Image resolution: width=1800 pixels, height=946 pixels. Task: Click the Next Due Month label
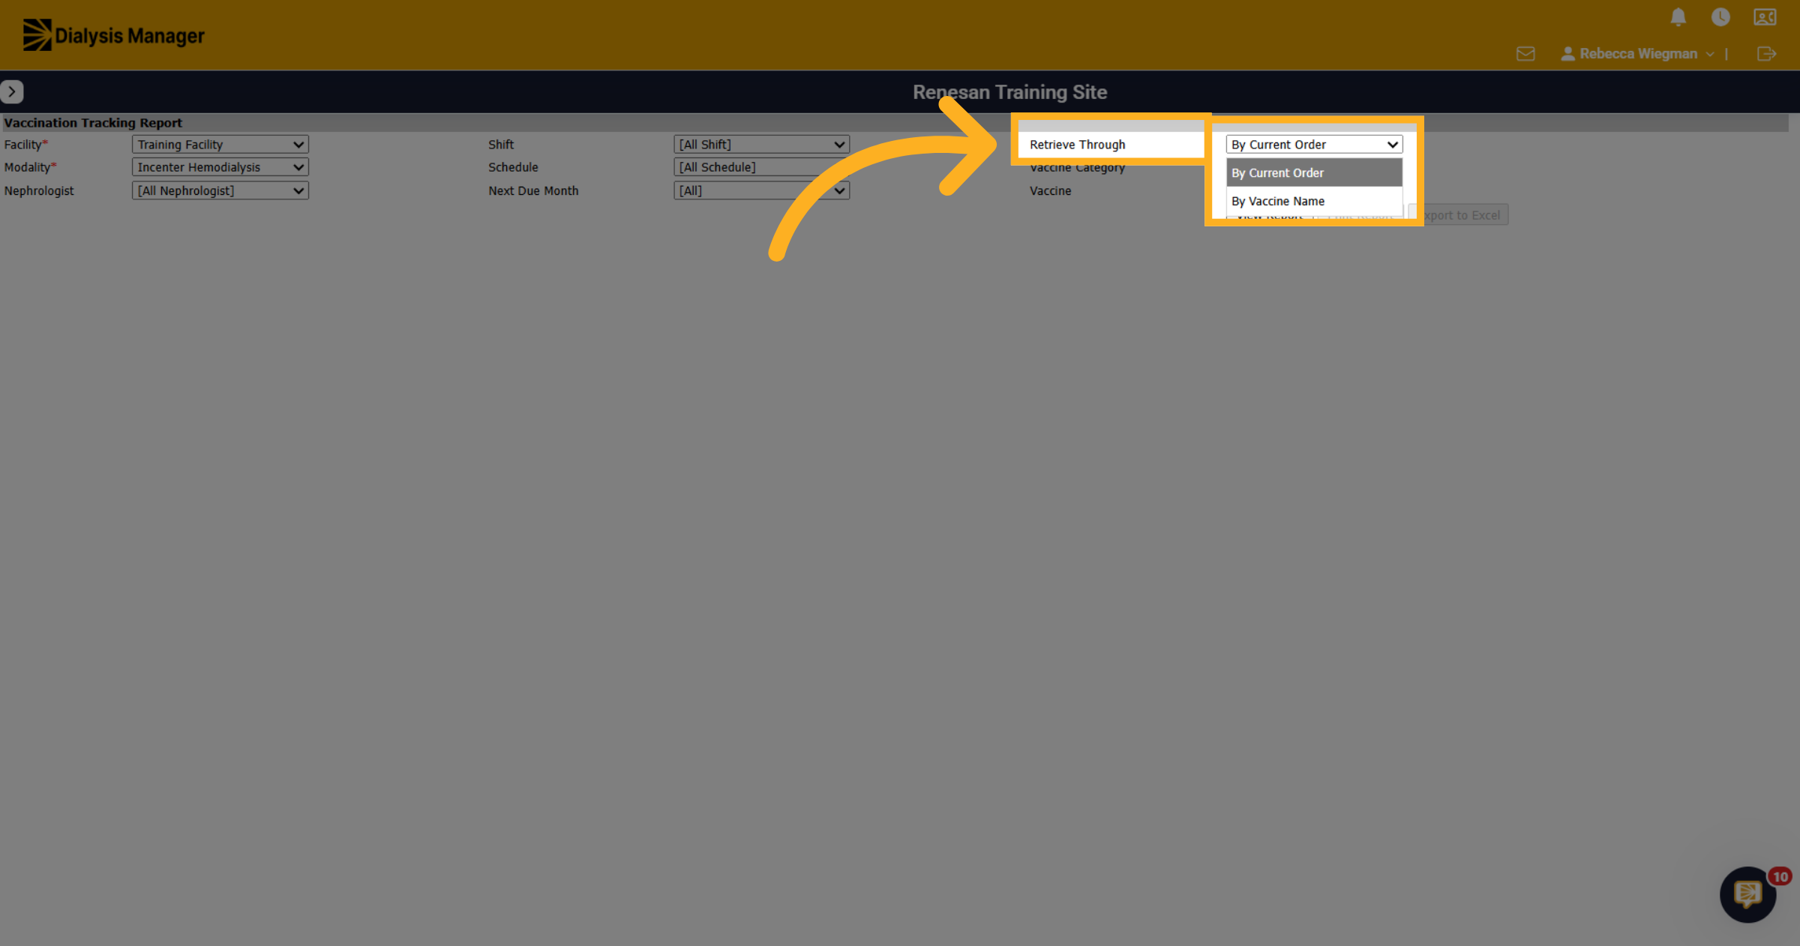(533, 191)
